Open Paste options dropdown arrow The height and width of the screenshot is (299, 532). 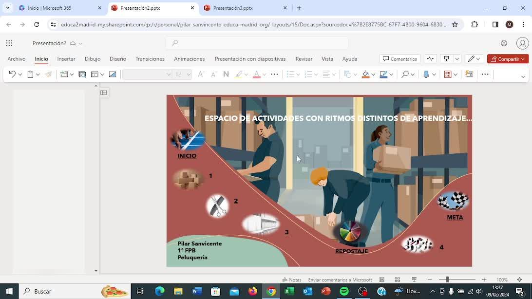pyautogui.click(x=38, y=75)
